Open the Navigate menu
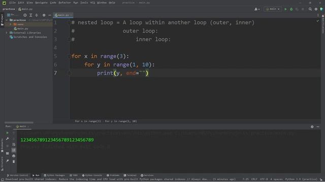 click(x=41, y=3)
